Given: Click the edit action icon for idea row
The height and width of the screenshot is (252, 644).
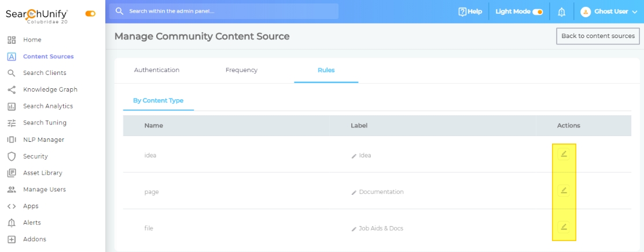Looking at the screenshot, I should pyautogui.click(x=564, y=154).
